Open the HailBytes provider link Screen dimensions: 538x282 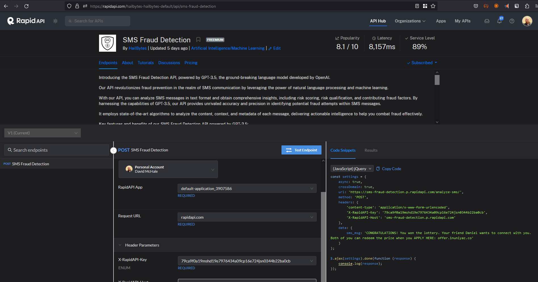(138, 48)
